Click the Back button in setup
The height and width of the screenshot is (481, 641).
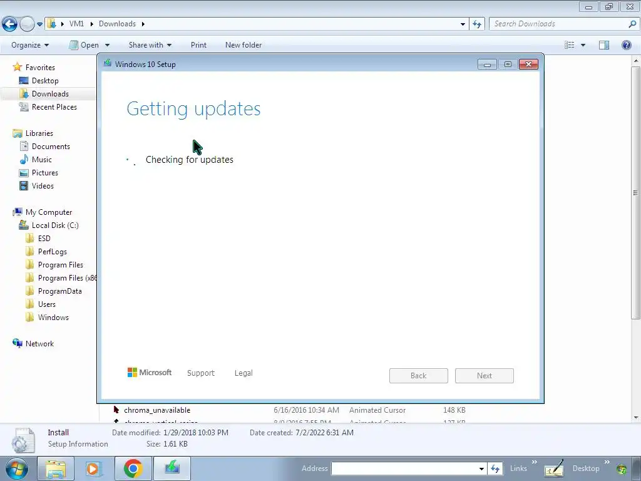[419, 376]
